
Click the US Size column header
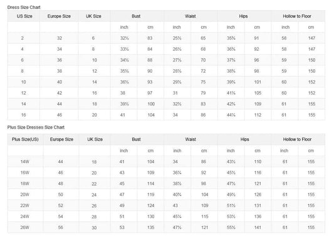pos(24,16)
